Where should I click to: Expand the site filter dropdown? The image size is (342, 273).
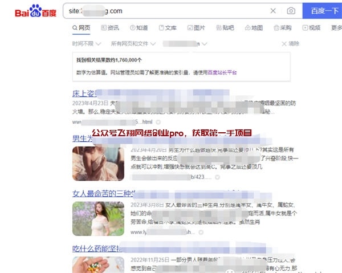[185, 44]
